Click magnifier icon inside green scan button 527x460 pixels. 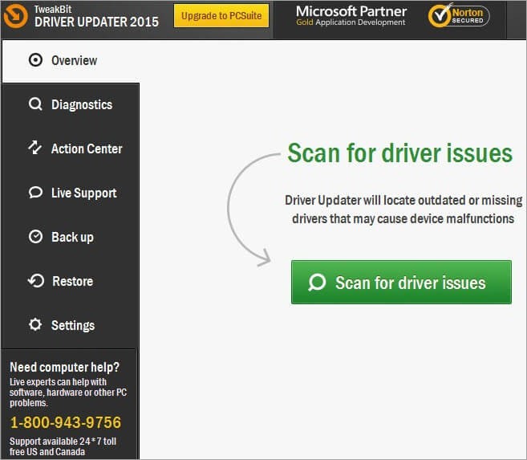pos(317,282)
